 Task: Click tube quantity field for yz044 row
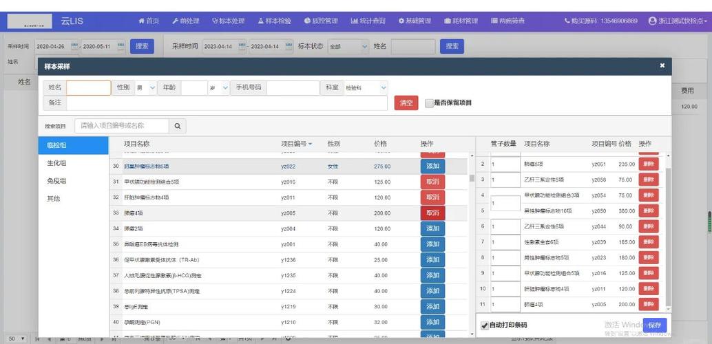pos(505,226)
